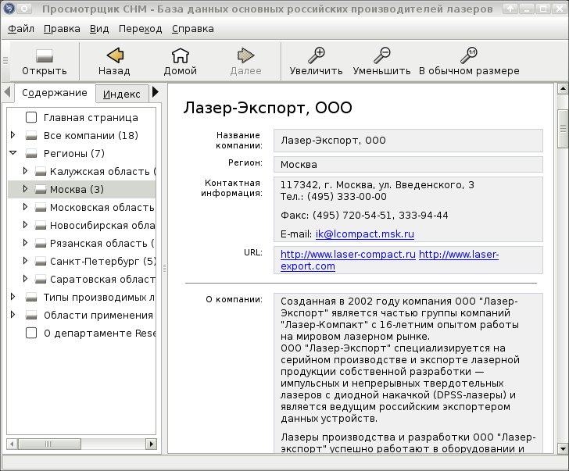Expand the Все компании (18) node

[x=13, y=135]
